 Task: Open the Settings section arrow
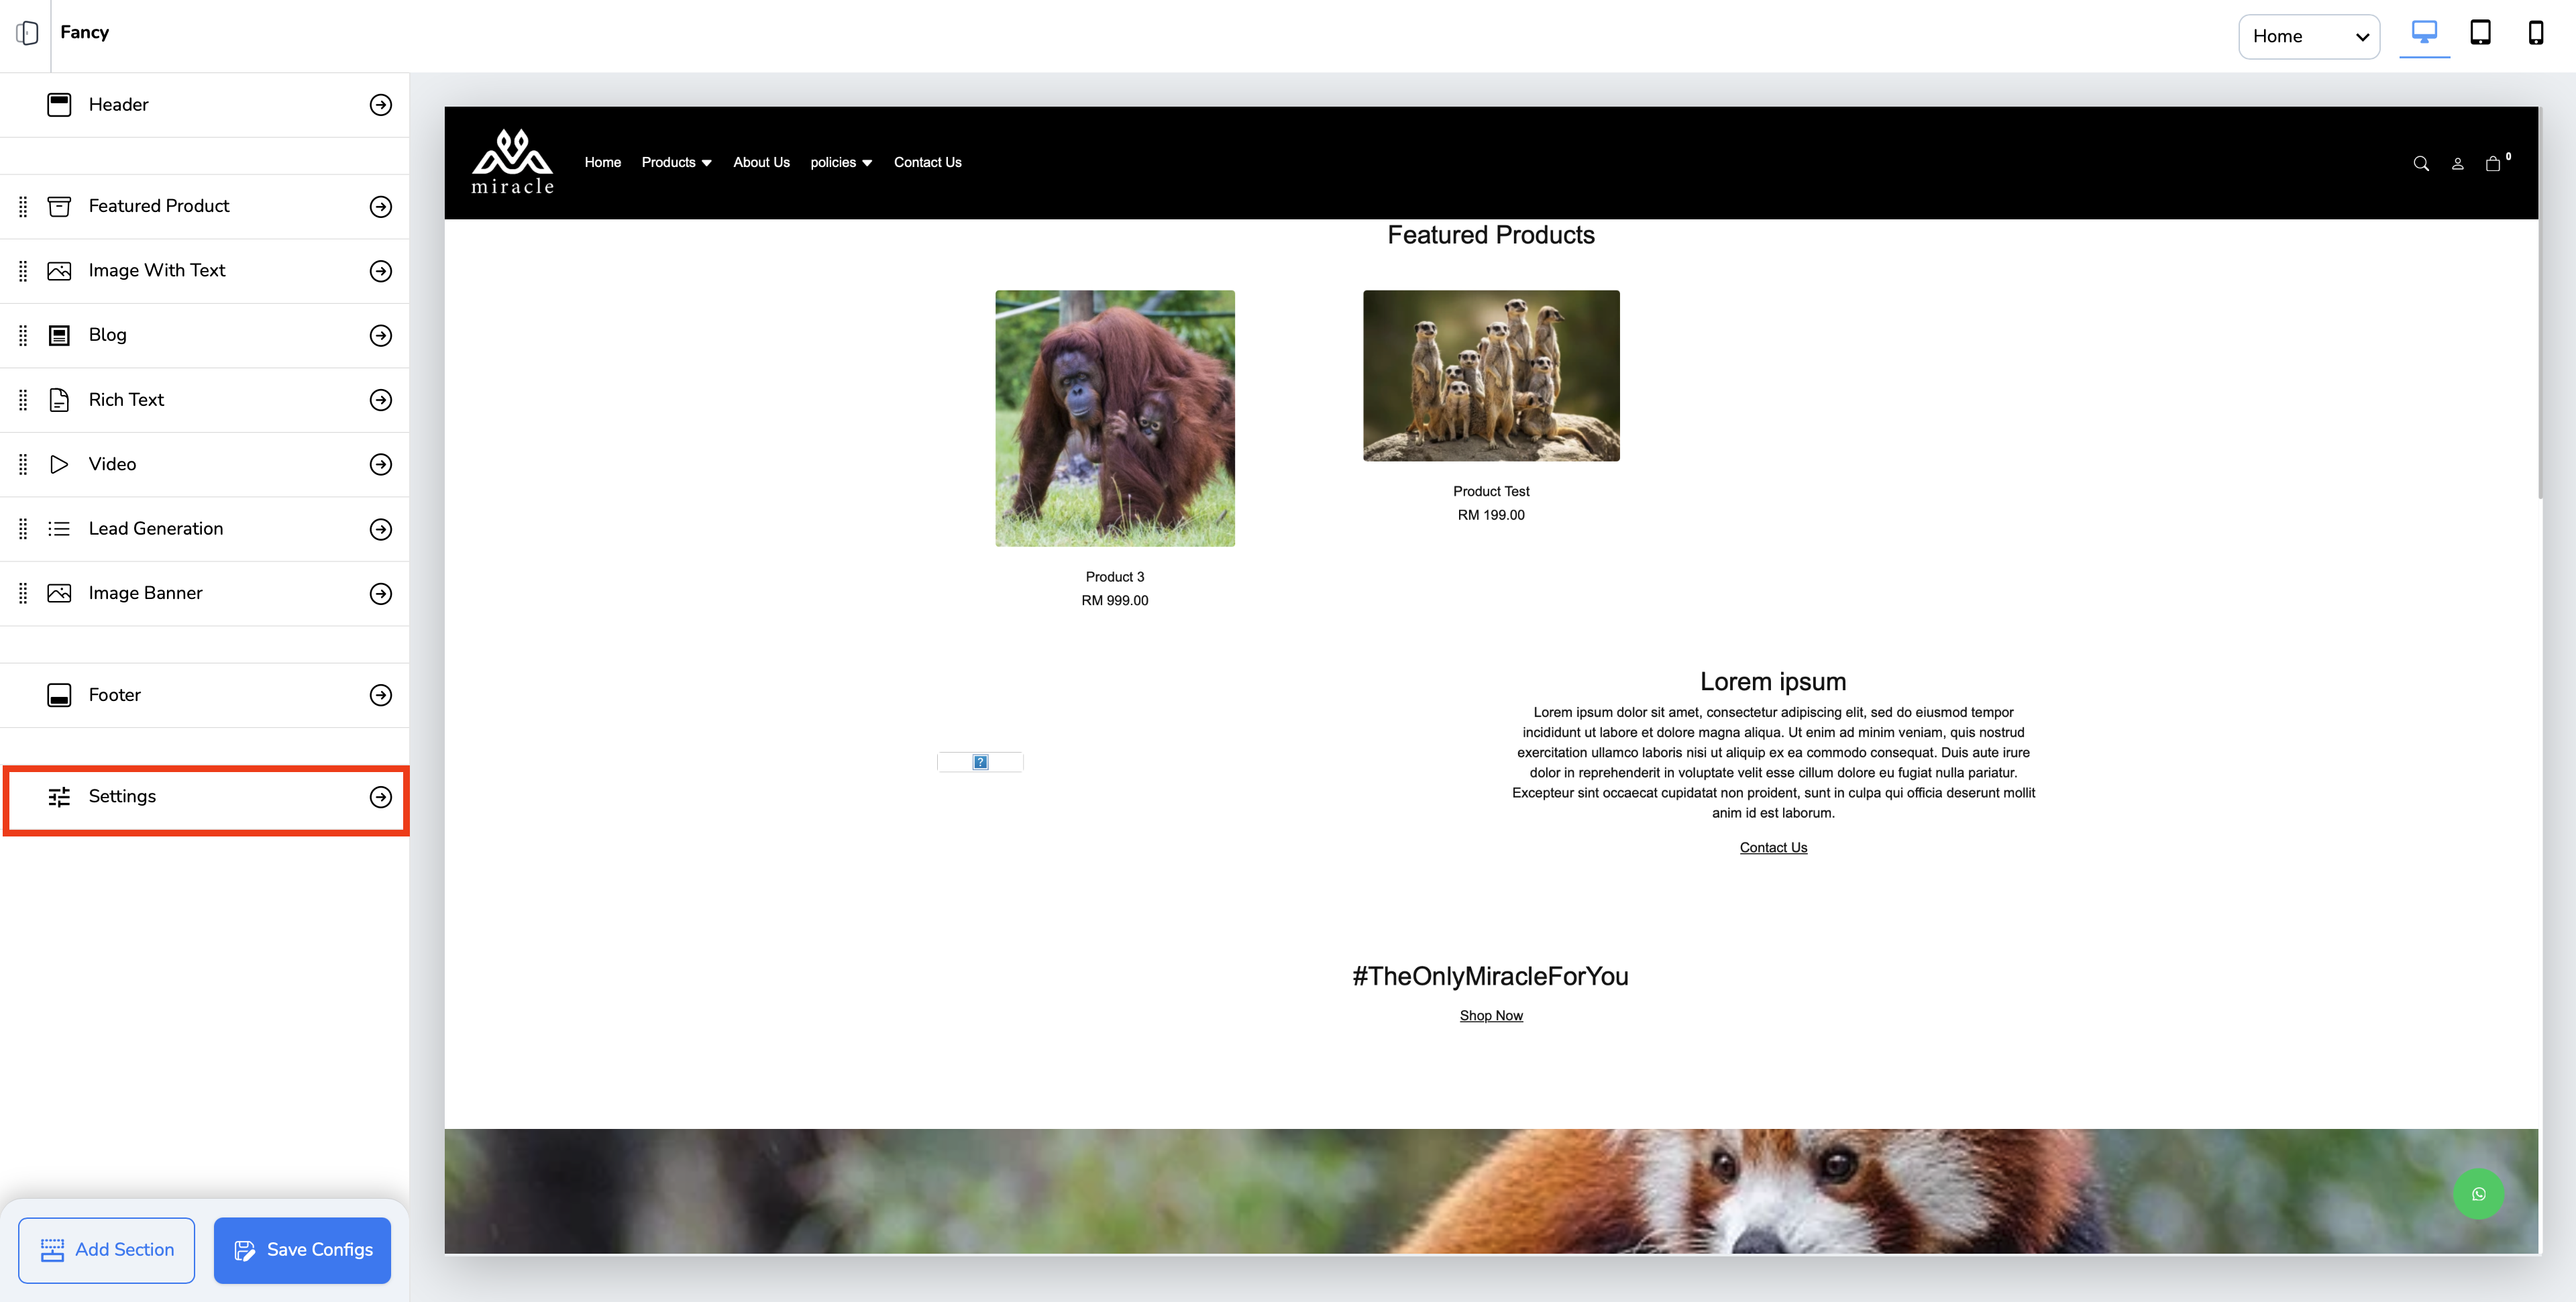[380, 797]
